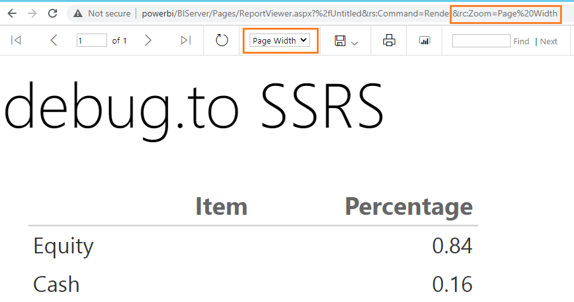Refresh the report with circular arrow
This screenshot has height=302, width=574.
tap(222, 40)
